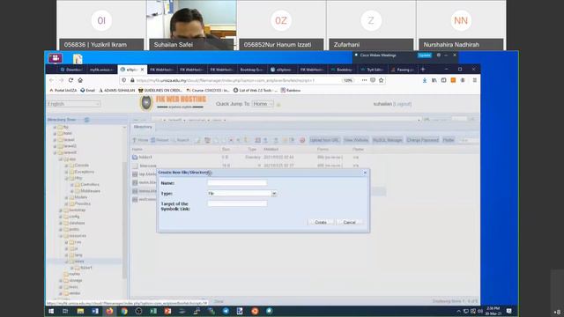
Task: Focus the Target of the Symbolic Link field
Action: pyautogui.click(x=237, y=203)
